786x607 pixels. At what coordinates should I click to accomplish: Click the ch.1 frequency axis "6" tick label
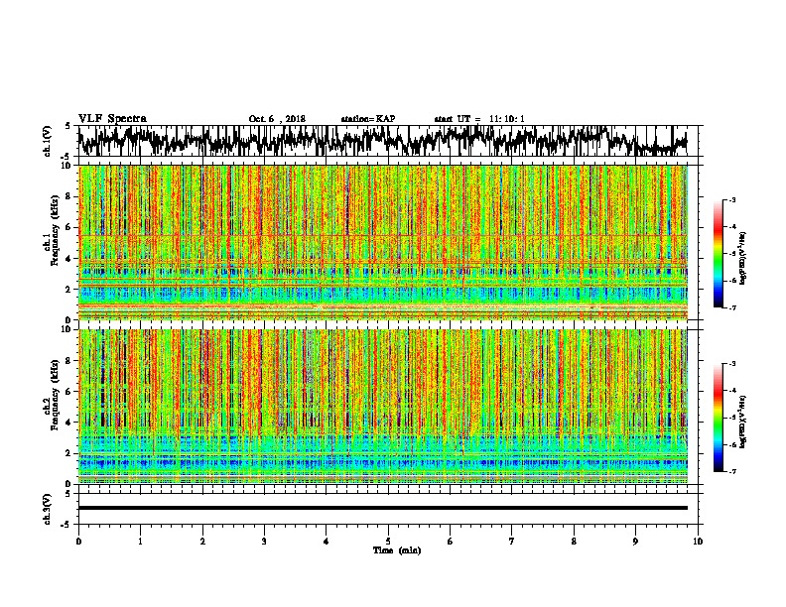click(x=69, y=227)
